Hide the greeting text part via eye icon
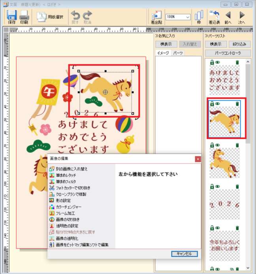256x274 pixels. (x=218, y=62)
